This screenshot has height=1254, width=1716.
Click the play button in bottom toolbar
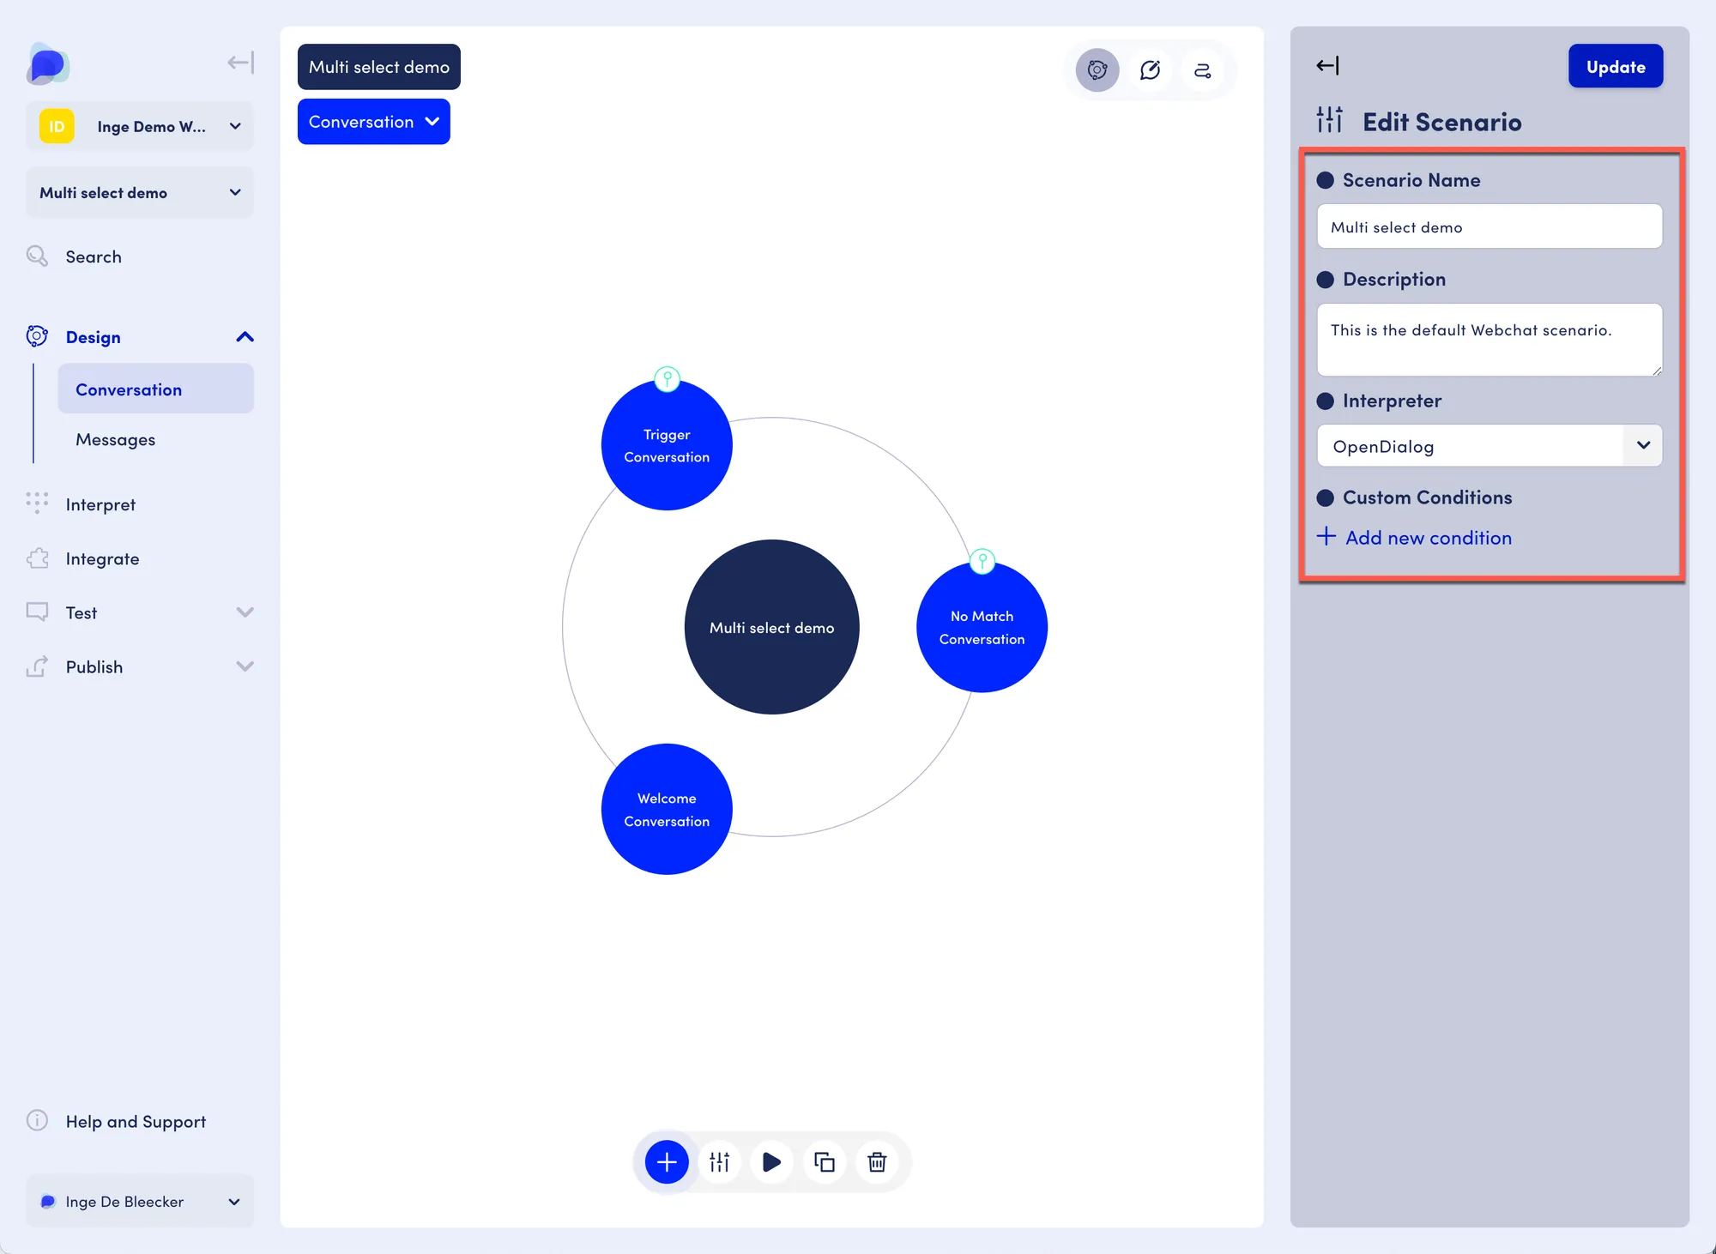tap(771, 1162)
